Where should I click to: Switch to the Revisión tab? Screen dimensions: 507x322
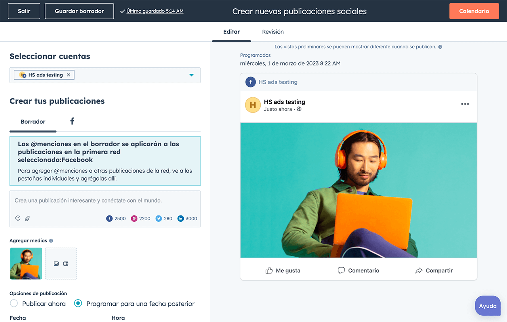pos(273,32)
